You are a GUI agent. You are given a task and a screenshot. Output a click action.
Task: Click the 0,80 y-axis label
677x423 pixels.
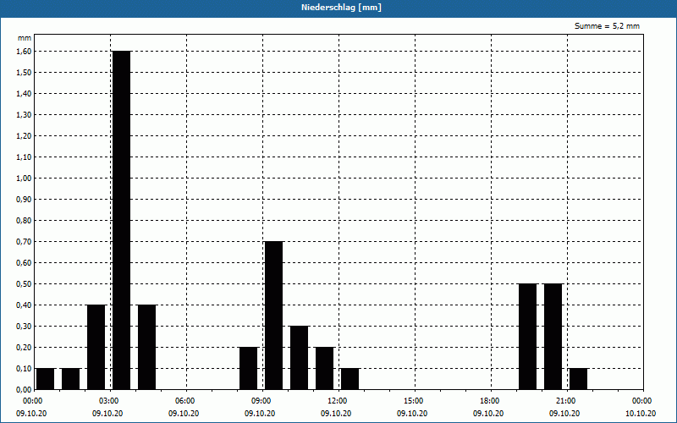[24, 221]
